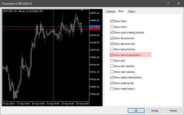Uncheck Show trade levels
Image resolution: width=184 pixels, height=115 pixels.
click(112, 83)
